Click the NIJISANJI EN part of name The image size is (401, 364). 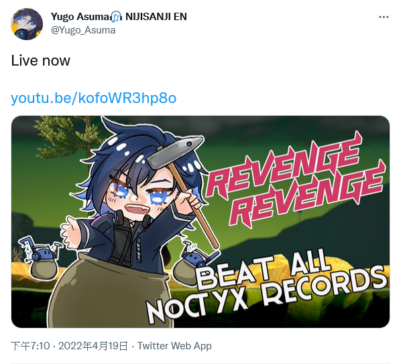(156, 17)
